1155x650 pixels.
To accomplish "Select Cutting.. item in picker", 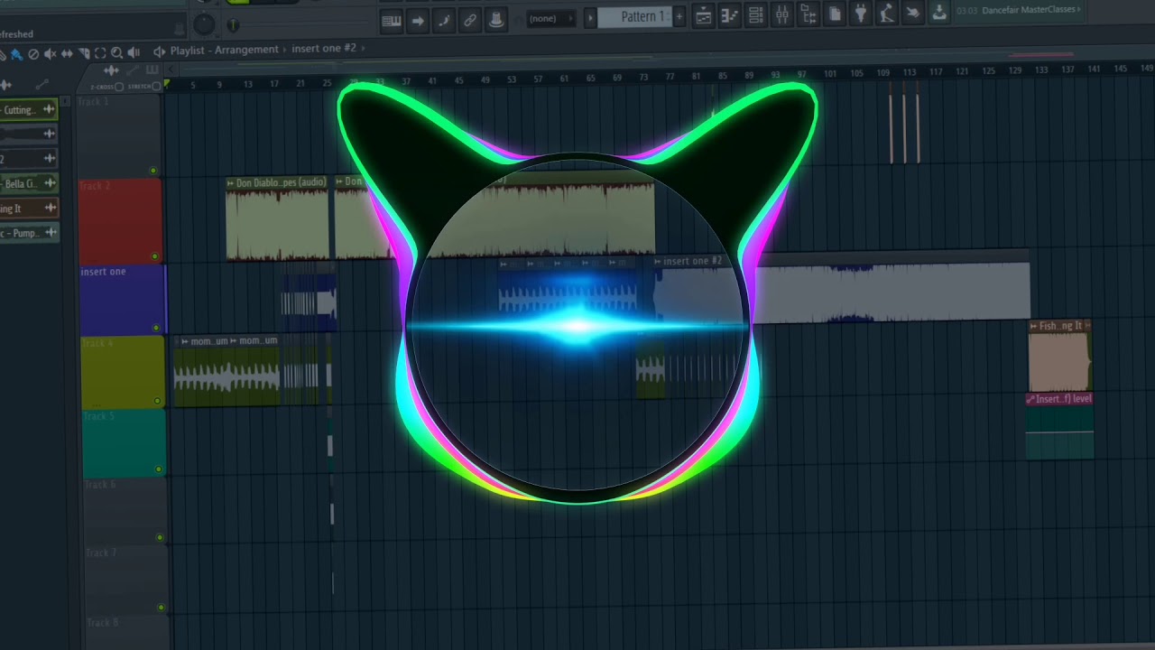I will pyautogui.click(x=27, y=110).
